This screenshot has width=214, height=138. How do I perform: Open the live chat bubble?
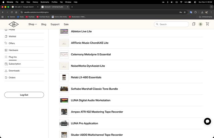[207, 121]
